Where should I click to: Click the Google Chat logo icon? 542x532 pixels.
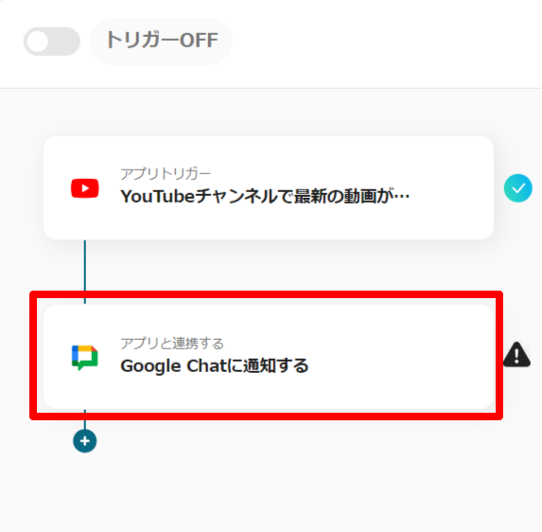85,357
